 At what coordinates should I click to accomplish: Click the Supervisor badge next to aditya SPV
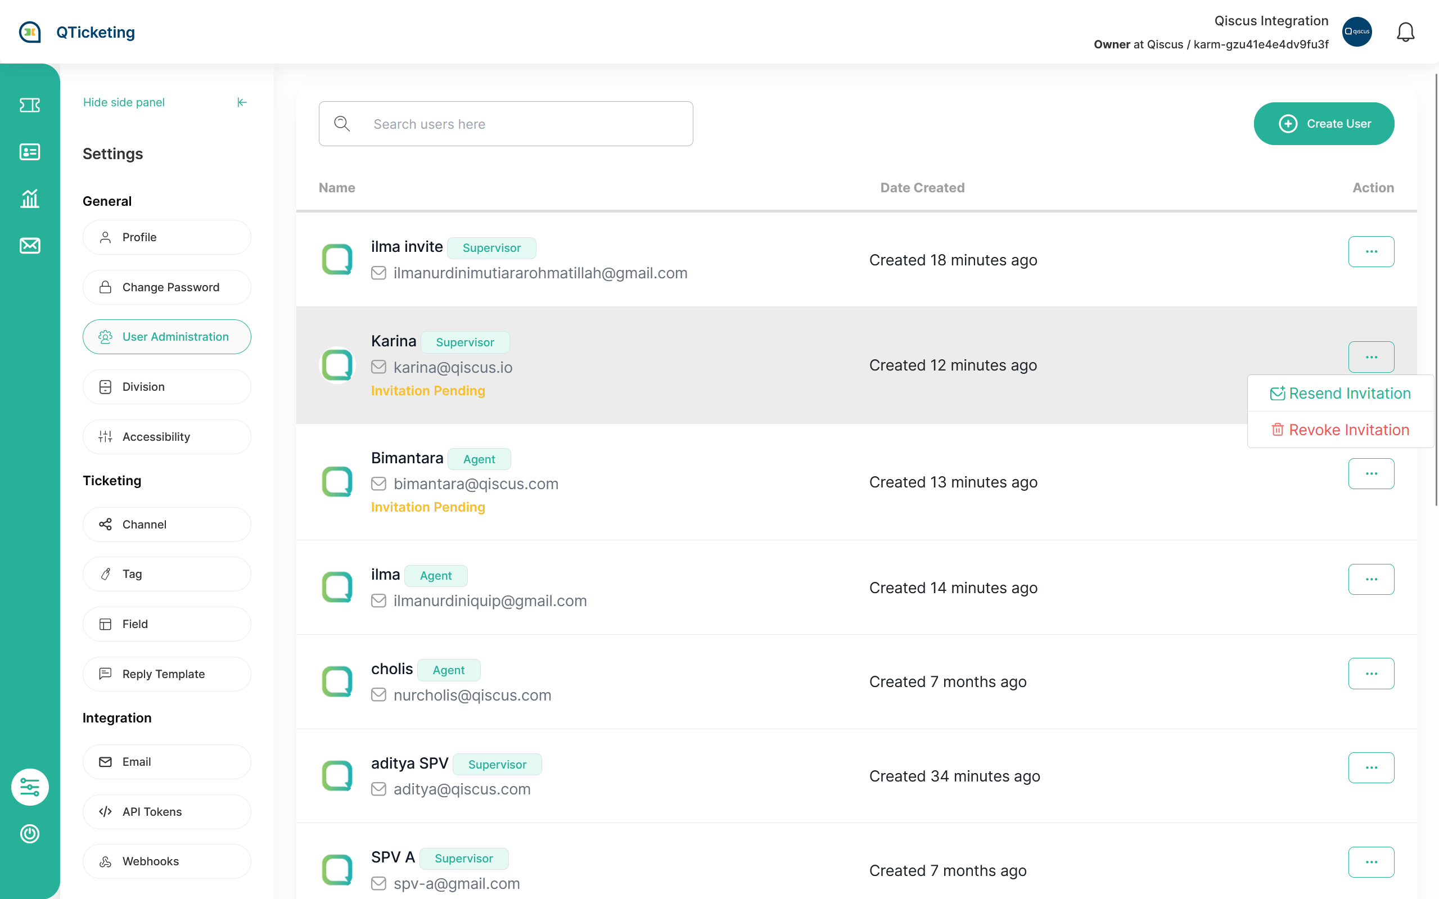click(497, 764)
